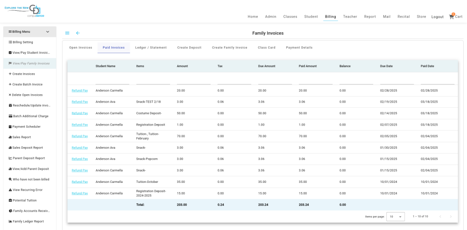Switch to Class Card tab
This screenshot has width=467, height=230.
[x=267, y=48]
